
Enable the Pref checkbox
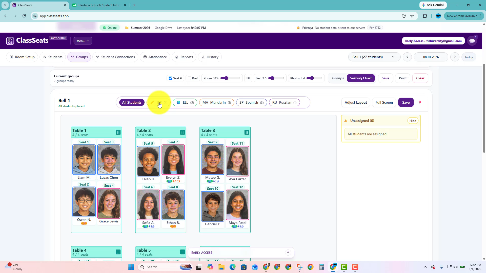tap(189, 78)
